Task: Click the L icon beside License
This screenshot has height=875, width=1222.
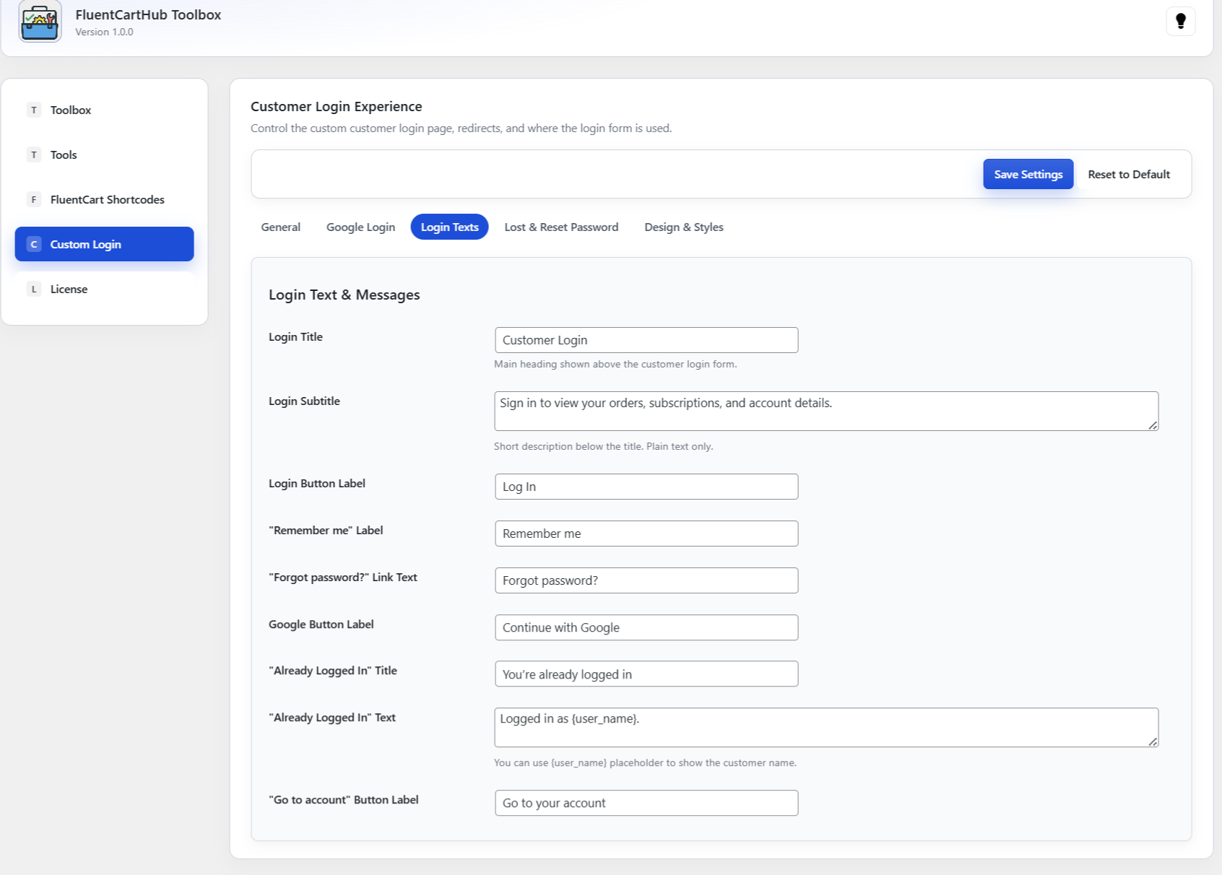Action: (x=34, y=290)
